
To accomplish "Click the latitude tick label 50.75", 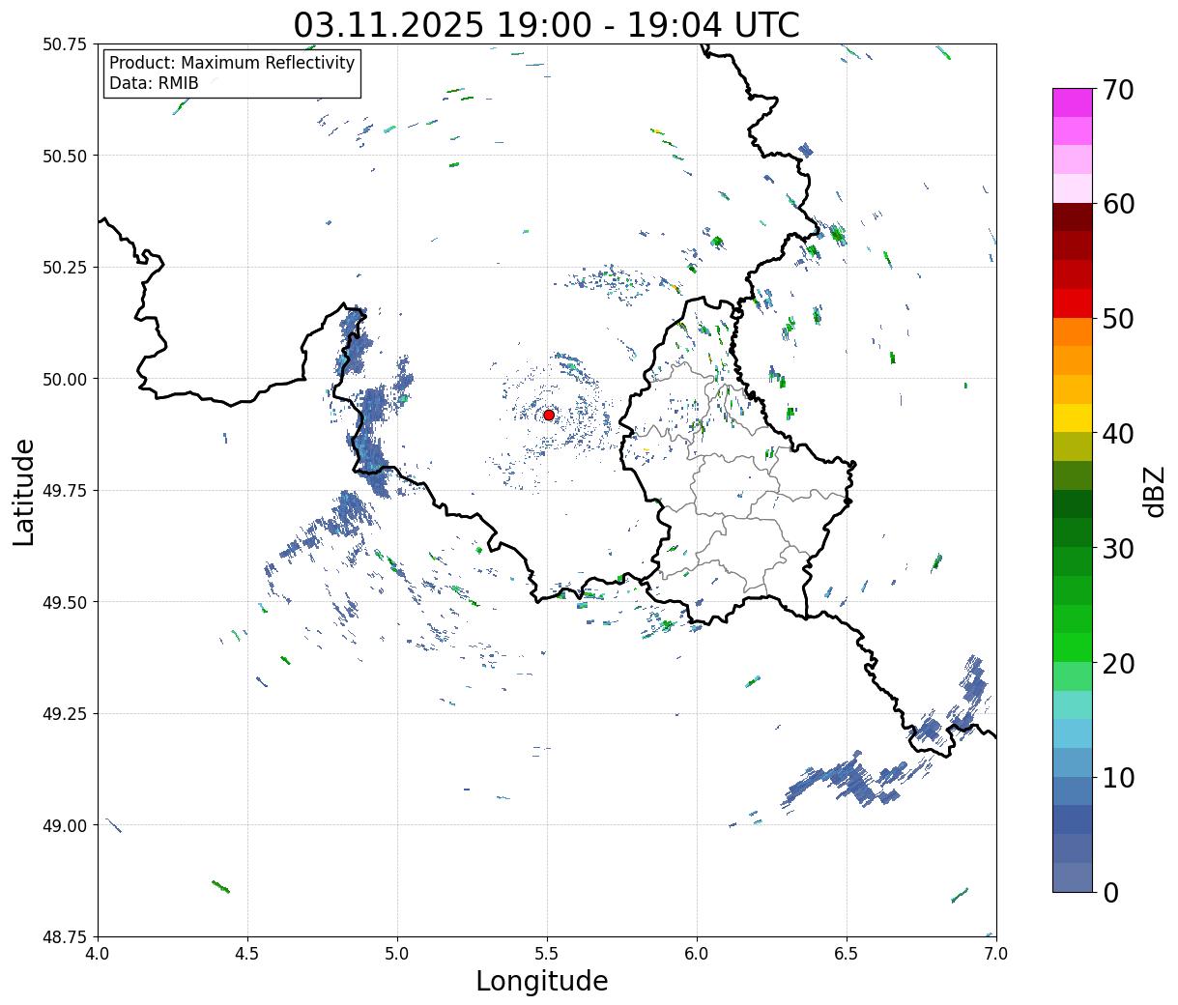I will point(64,44).
